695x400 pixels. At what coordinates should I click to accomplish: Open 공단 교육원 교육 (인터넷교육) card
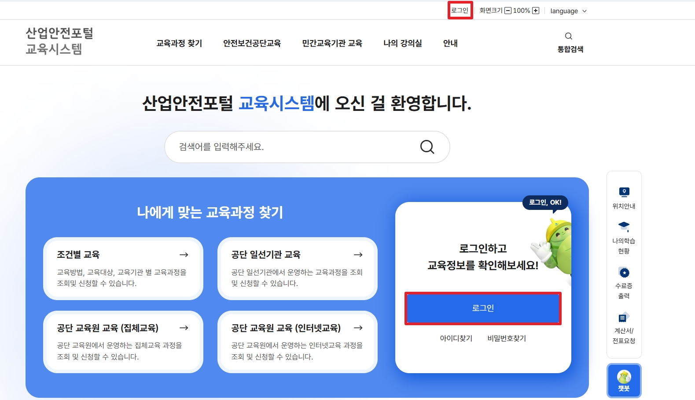[x=297, y=341]
